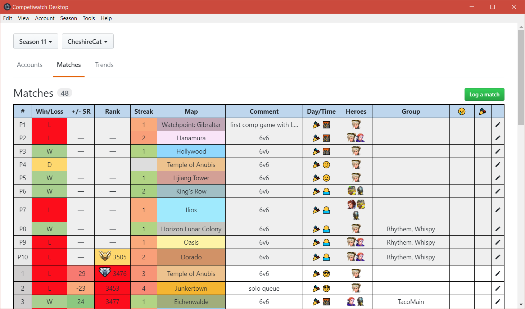
Task: Click the Platinum rank icon beside 3476
Action: tap(105, 273)
